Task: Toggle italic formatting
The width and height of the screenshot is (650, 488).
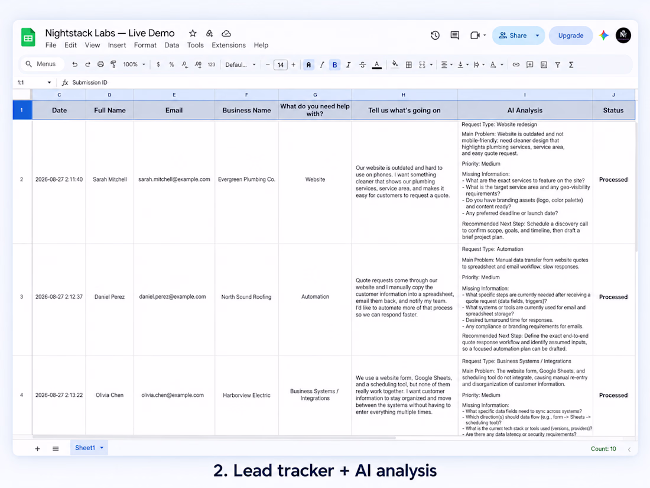Action: pyautogui.click(x=348, y=64)
